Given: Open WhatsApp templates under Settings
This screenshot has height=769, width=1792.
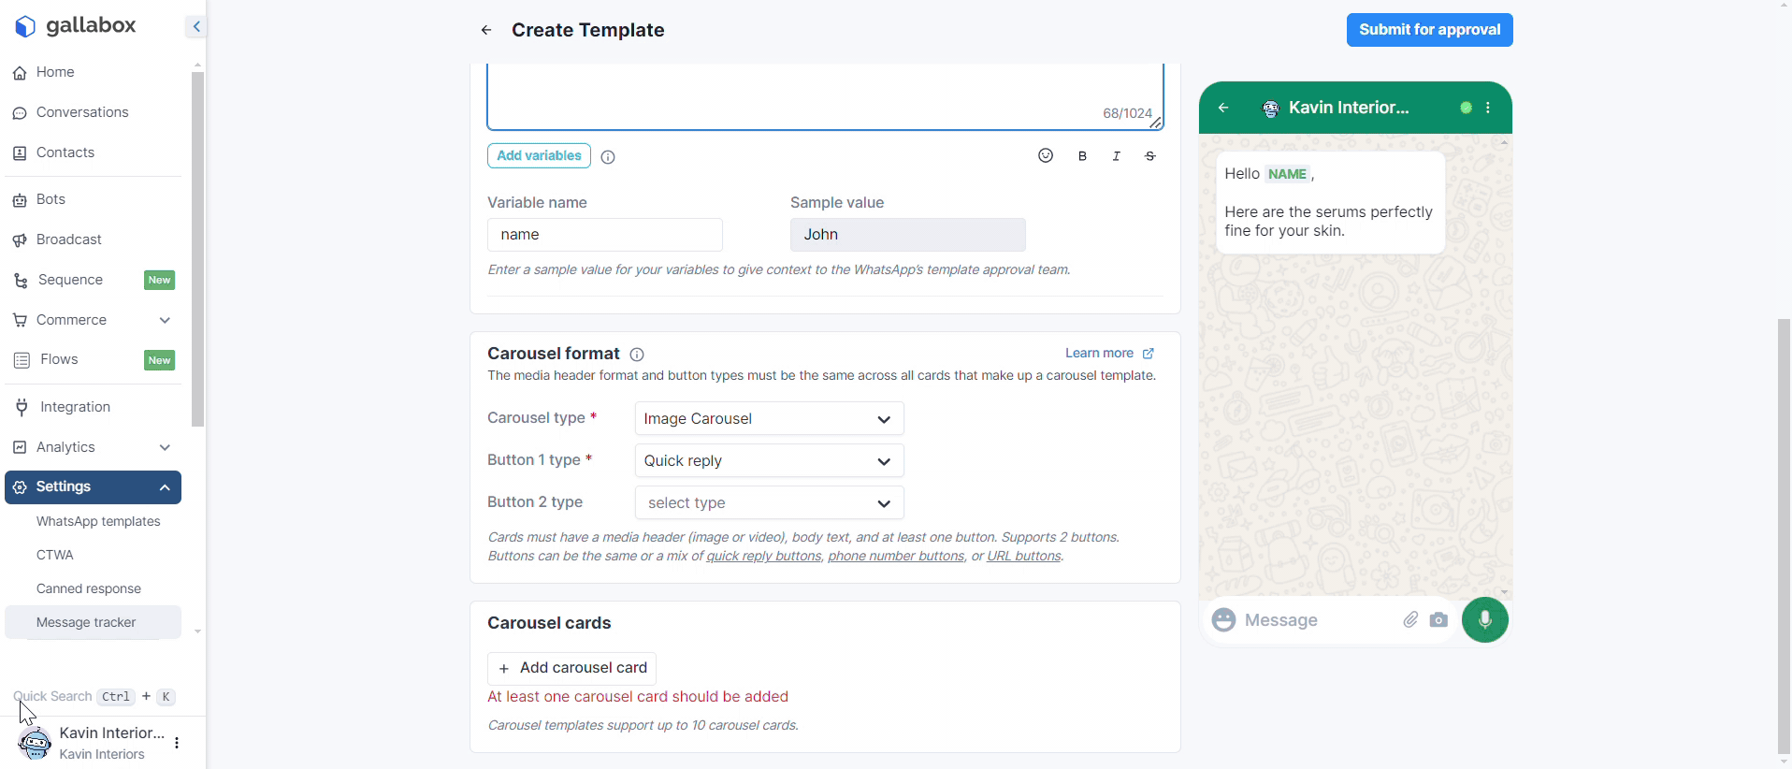Looking at the screenshot, I should tap(98, 522).
